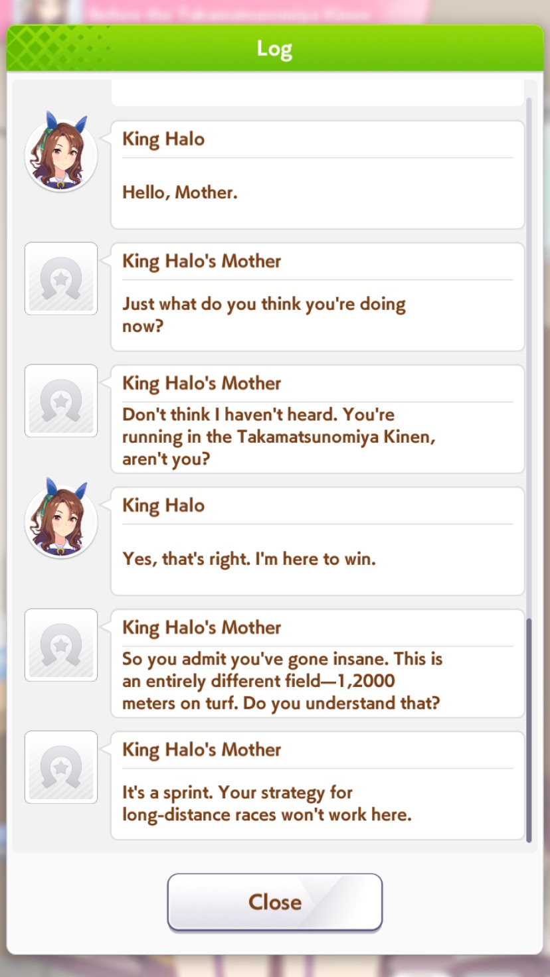
Task: Close the Log dialog
Action: click(x=275, y=902)
